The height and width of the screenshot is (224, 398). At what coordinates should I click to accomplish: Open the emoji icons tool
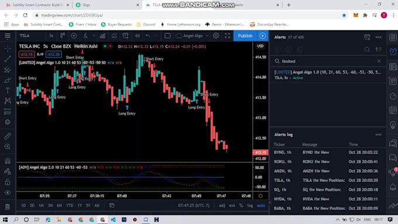(x=8, y=122)
